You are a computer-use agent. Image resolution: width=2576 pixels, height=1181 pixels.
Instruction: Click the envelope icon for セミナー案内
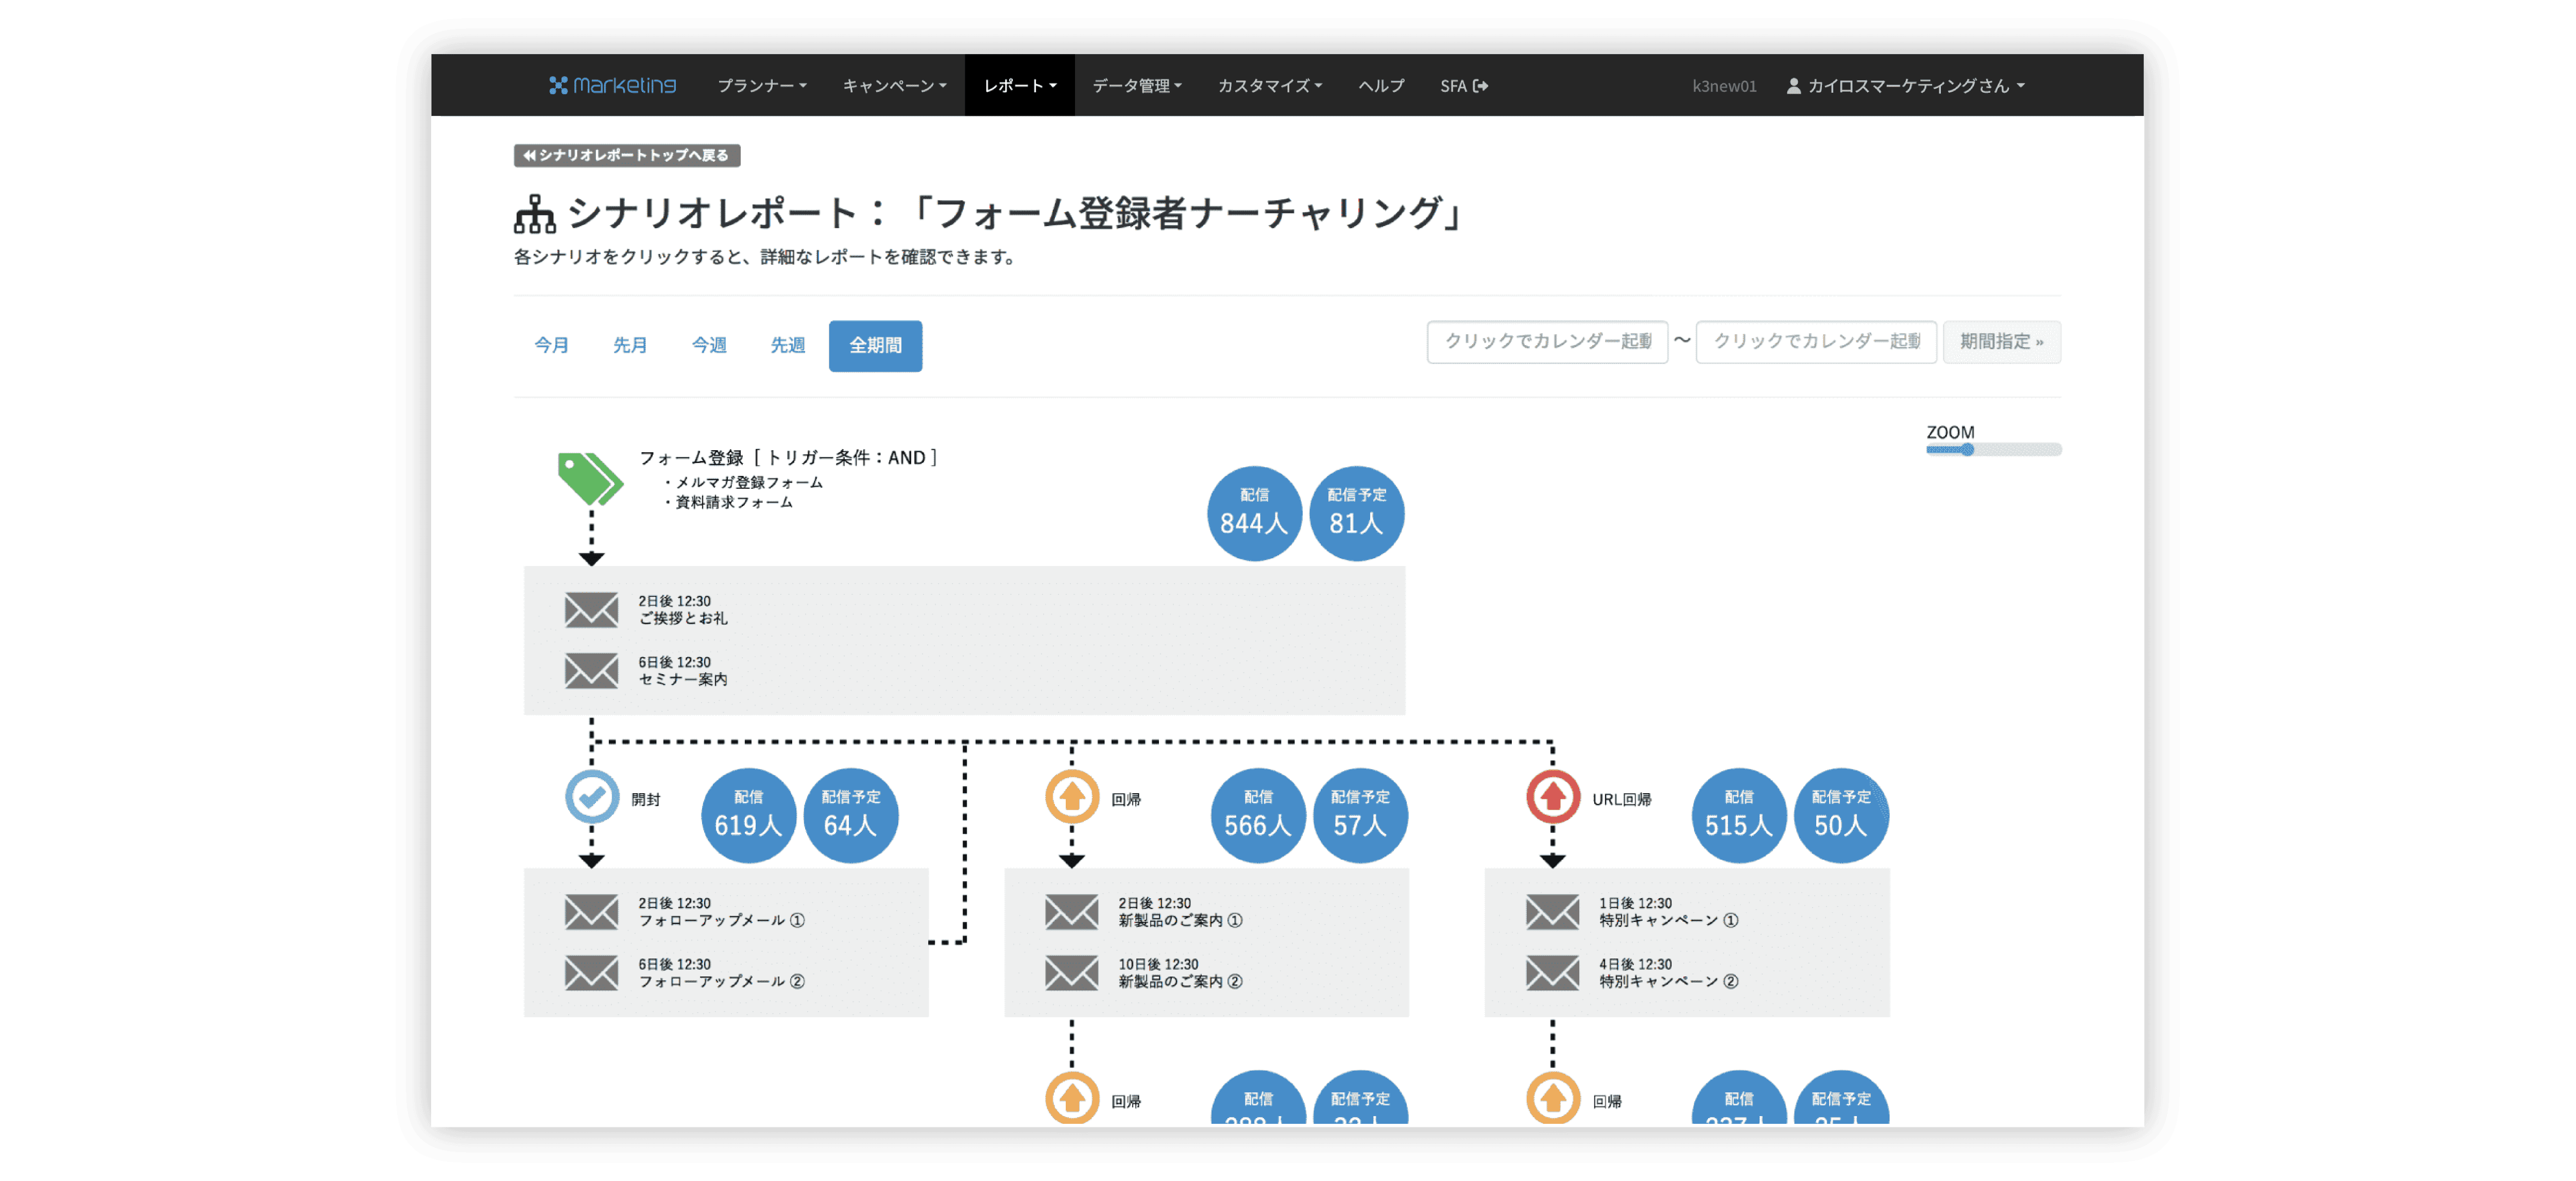coord(591,670)
